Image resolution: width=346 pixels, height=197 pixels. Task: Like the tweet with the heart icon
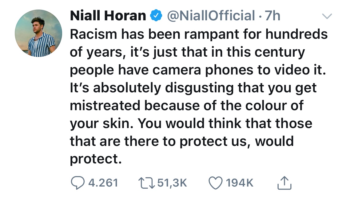(x=216, y=183)
